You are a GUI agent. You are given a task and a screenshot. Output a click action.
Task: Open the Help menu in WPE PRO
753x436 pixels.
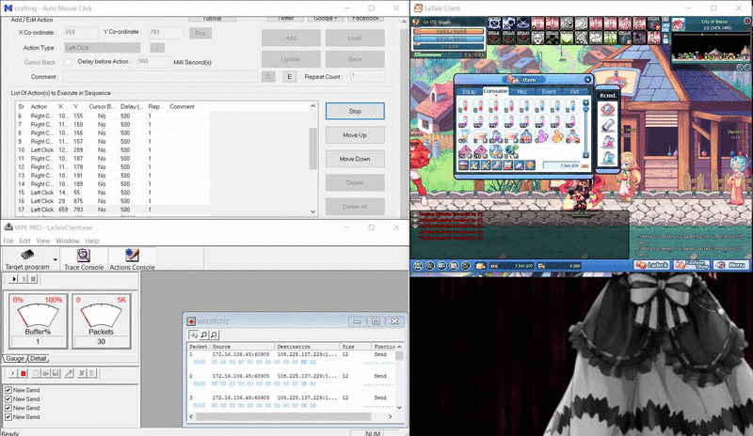click(91, 241)
